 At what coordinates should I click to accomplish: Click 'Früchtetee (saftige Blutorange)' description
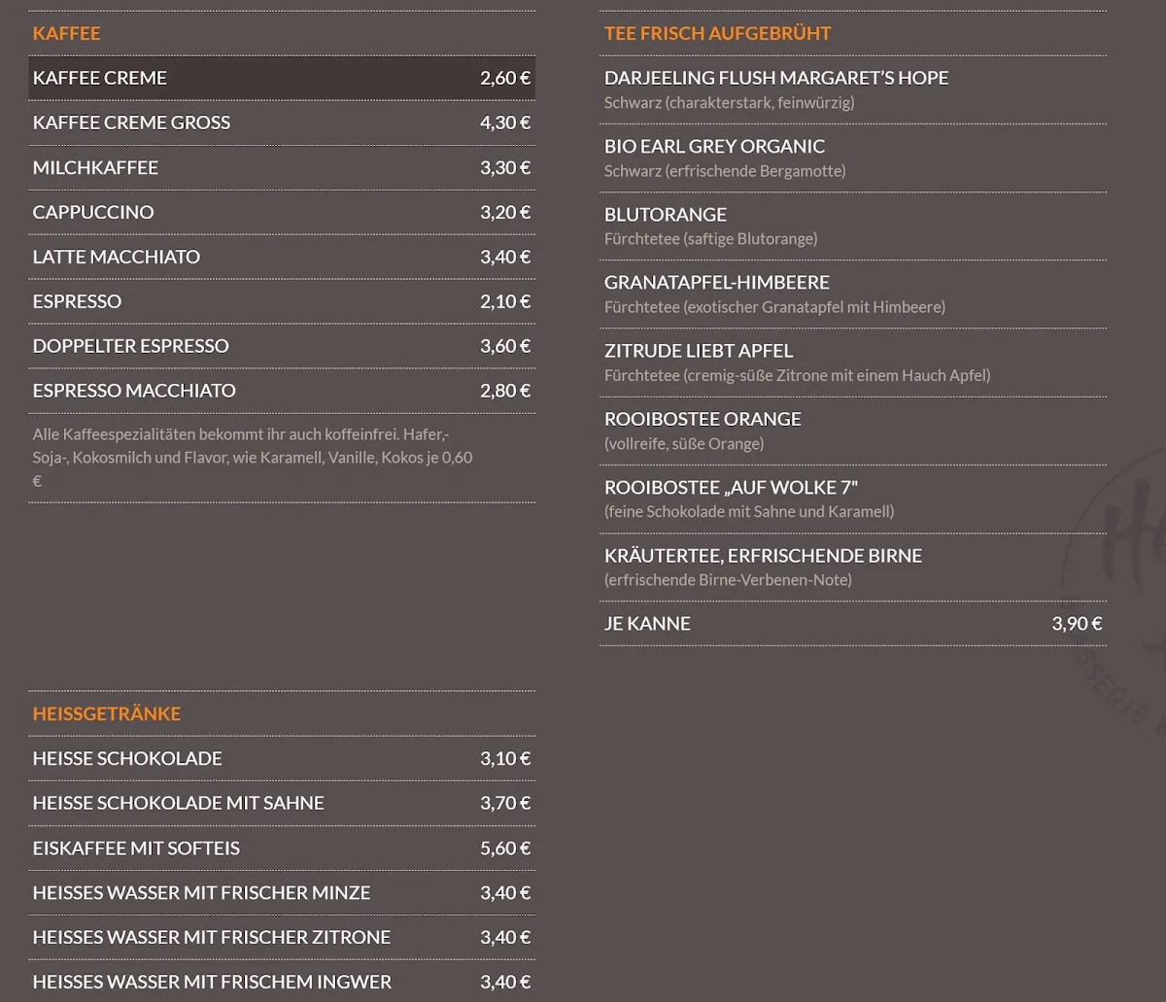point(711,239)
